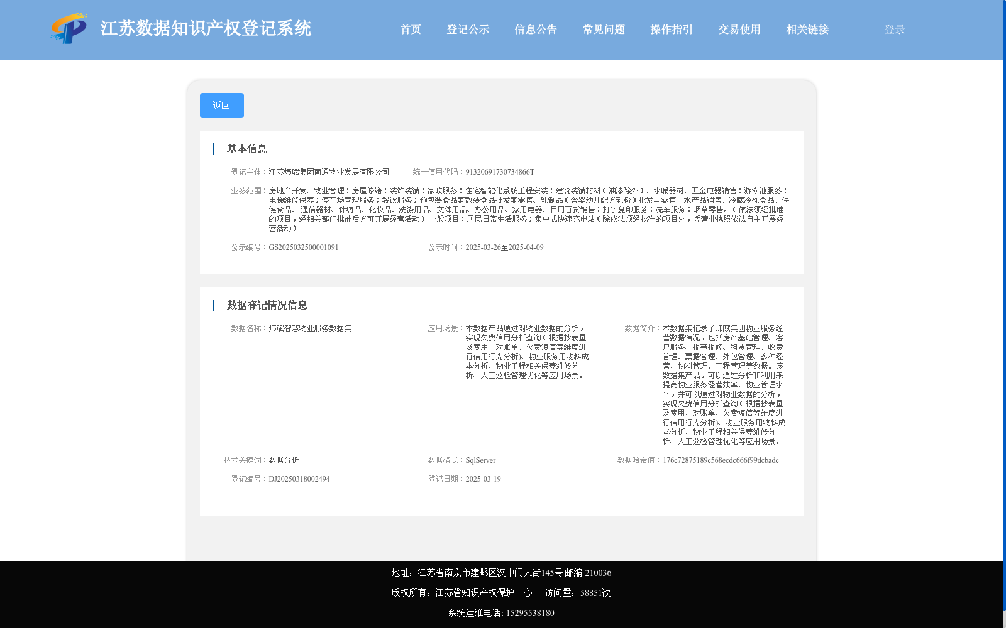Go to 信息公告 in navigation
The width and height of the screenshot is (1006, 628).
coord(536,30)
